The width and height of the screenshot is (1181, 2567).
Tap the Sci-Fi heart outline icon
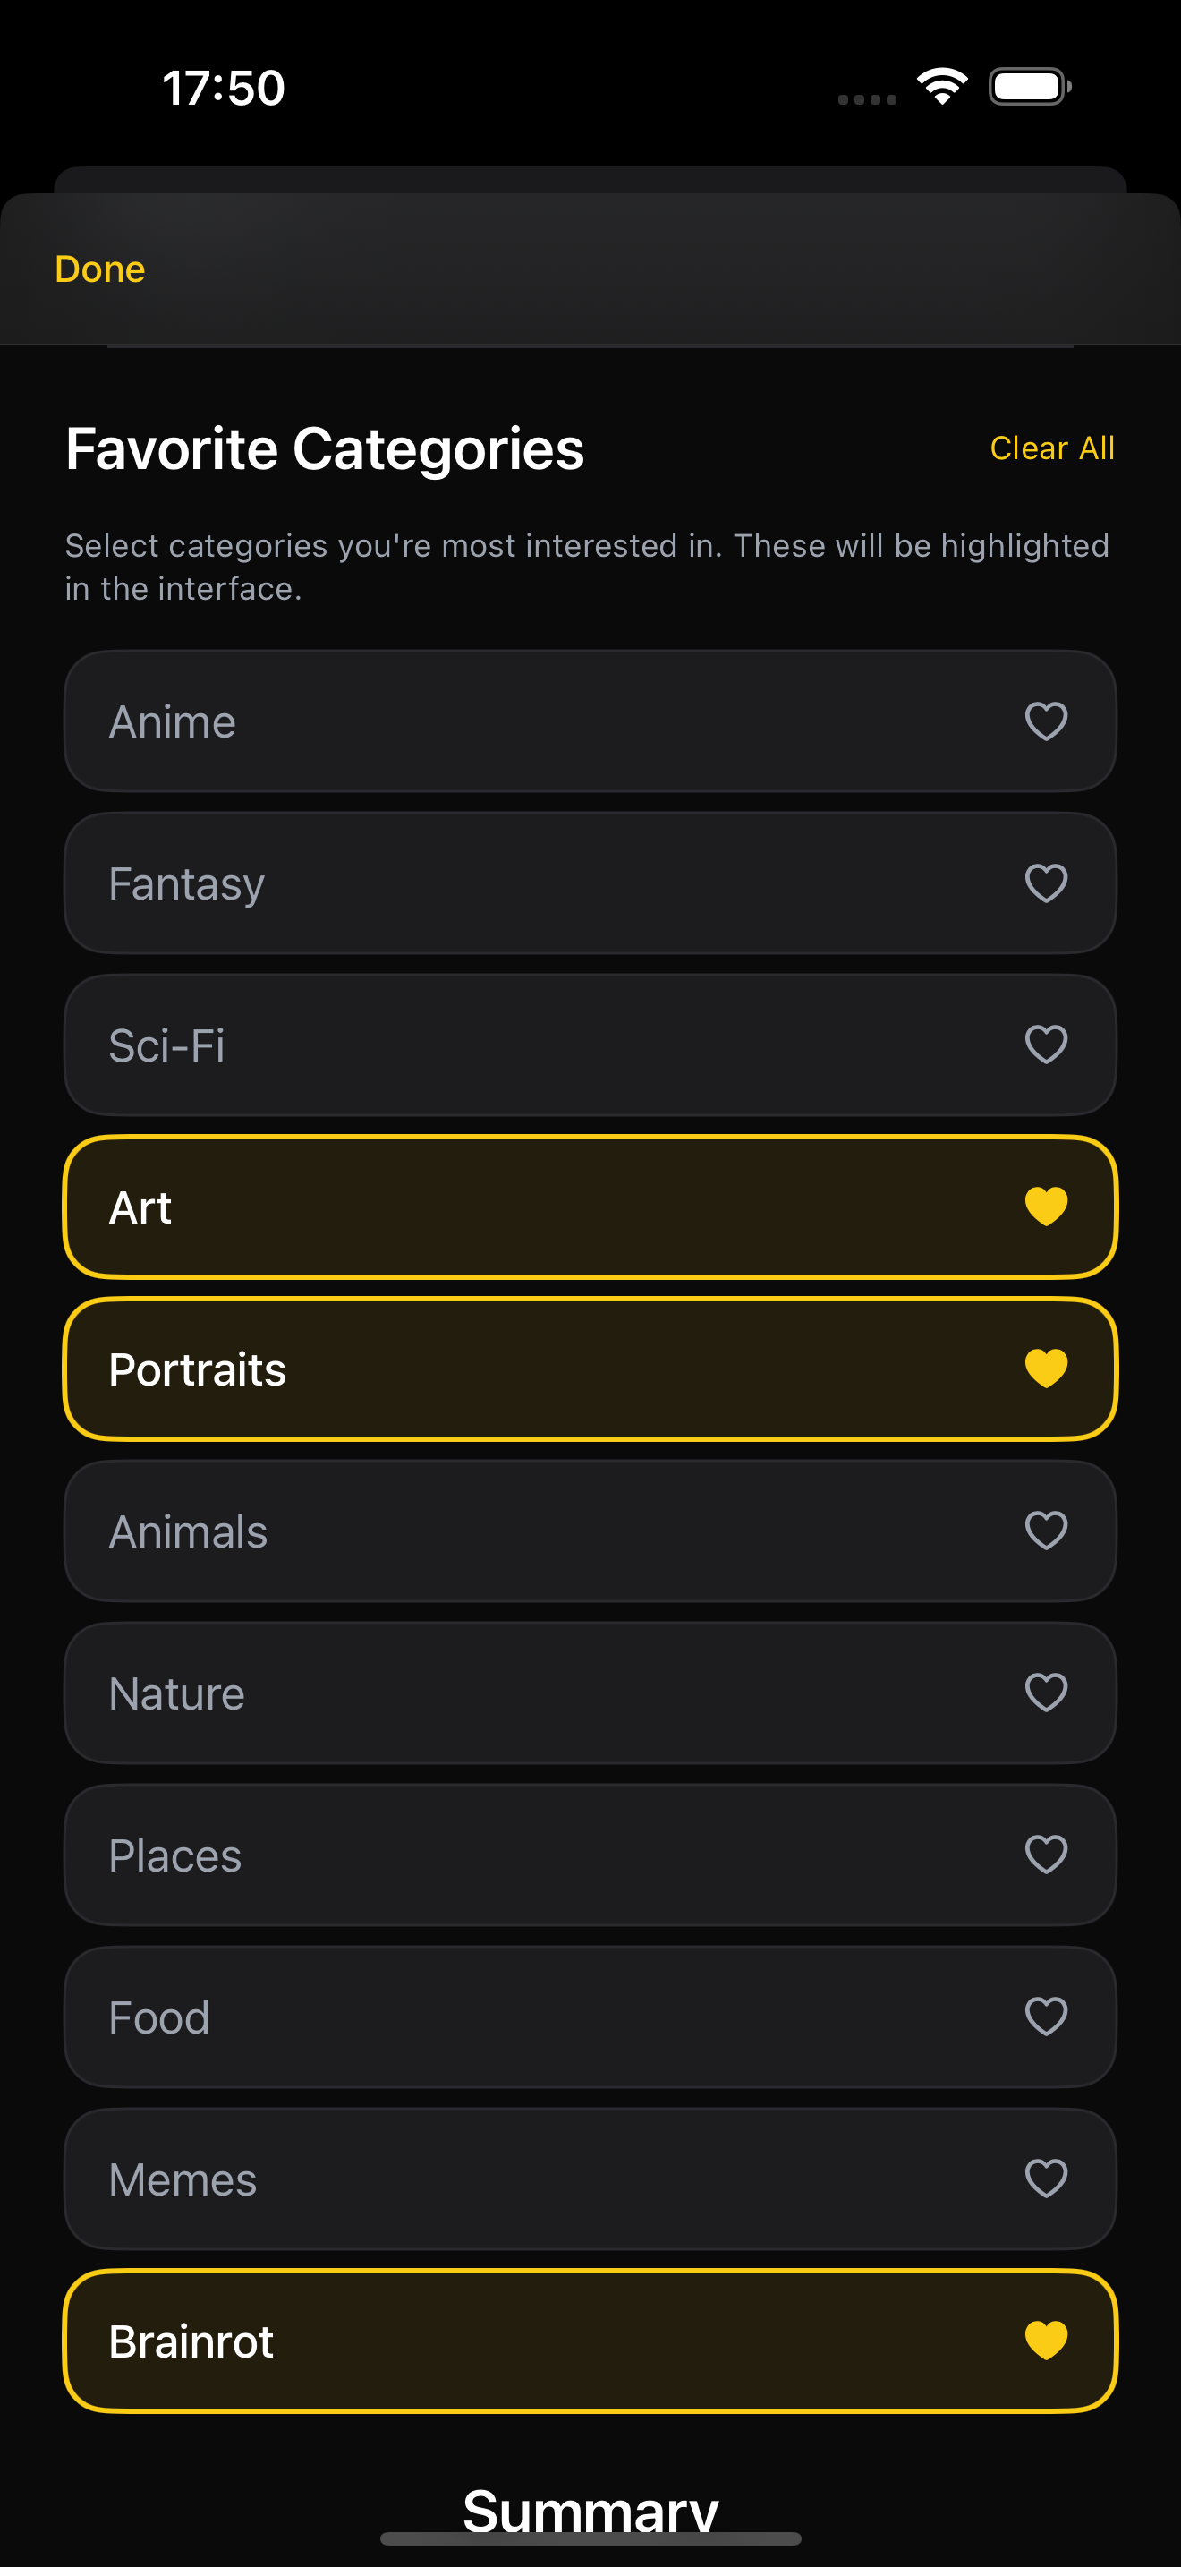pos(1046,1045)
